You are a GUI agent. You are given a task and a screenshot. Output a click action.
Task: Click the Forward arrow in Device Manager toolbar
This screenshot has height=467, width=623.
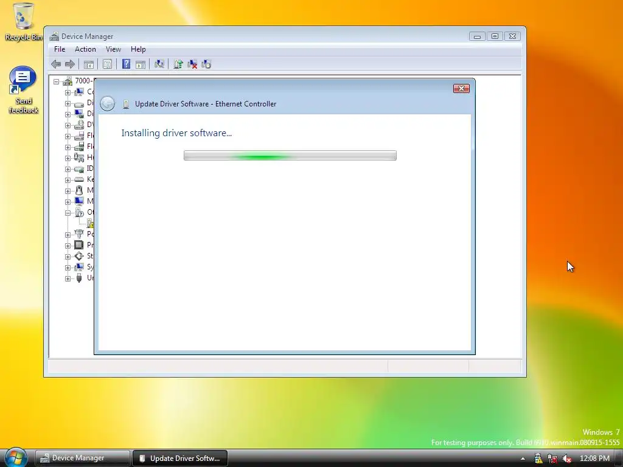pyautogui.click(x=70, y=64)
